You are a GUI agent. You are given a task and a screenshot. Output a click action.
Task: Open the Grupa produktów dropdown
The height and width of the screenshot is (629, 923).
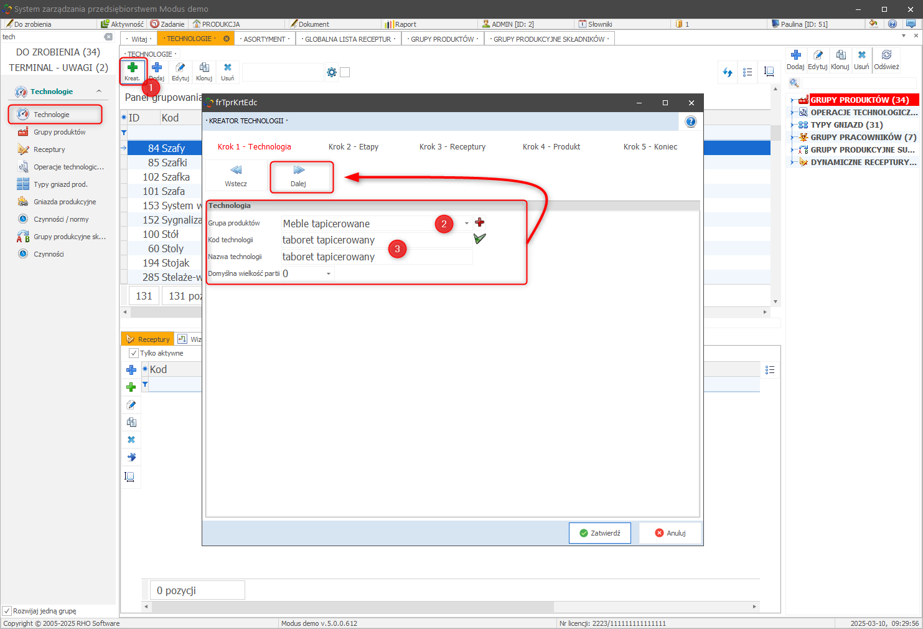click(467, 224)
